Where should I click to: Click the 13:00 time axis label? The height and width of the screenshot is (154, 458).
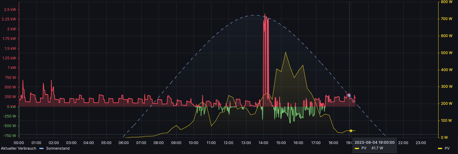246,143
